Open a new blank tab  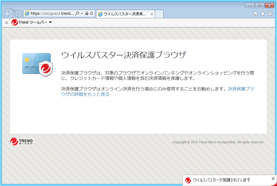pos(159,14)
